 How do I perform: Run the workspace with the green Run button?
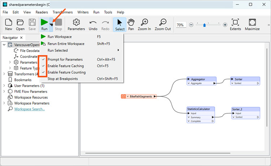[x=44, y=25]
